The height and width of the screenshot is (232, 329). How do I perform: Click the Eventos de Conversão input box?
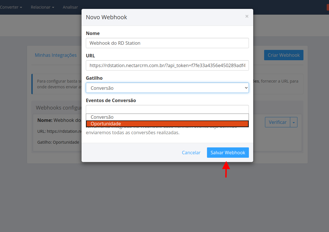167,109
